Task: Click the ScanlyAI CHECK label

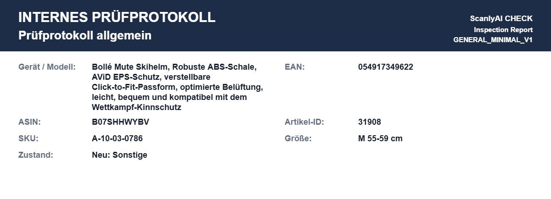Action: click(501, 19)
